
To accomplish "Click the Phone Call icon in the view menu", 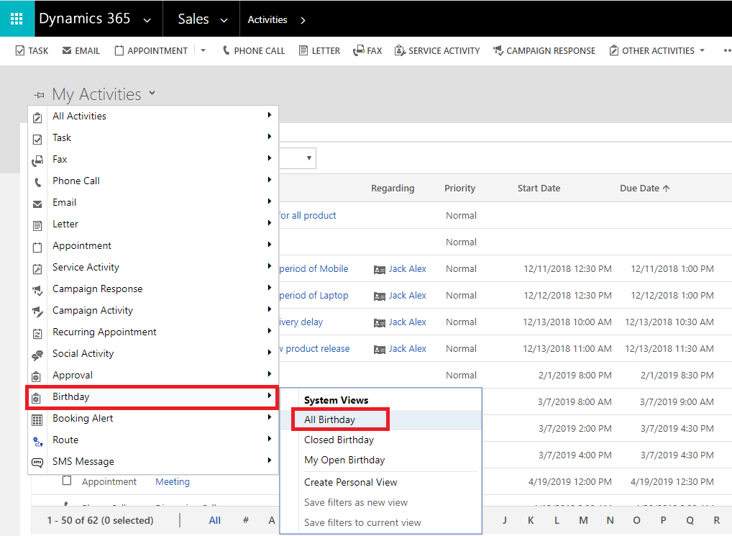I will click(x=37, y=183).
